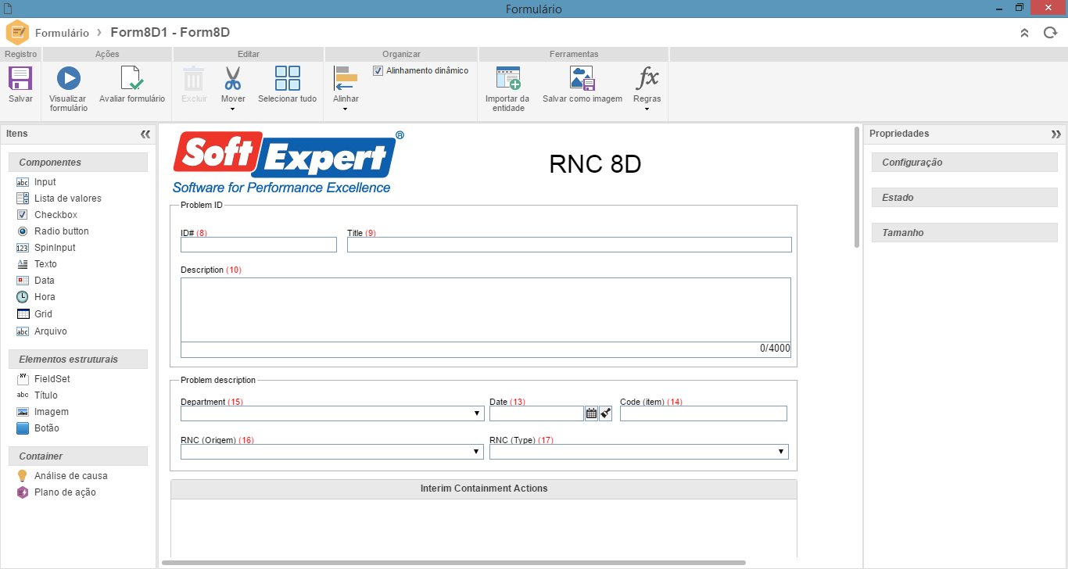
Task: Collapse the Itens panel
Action: pyautogui.click(x=145, y=134)
